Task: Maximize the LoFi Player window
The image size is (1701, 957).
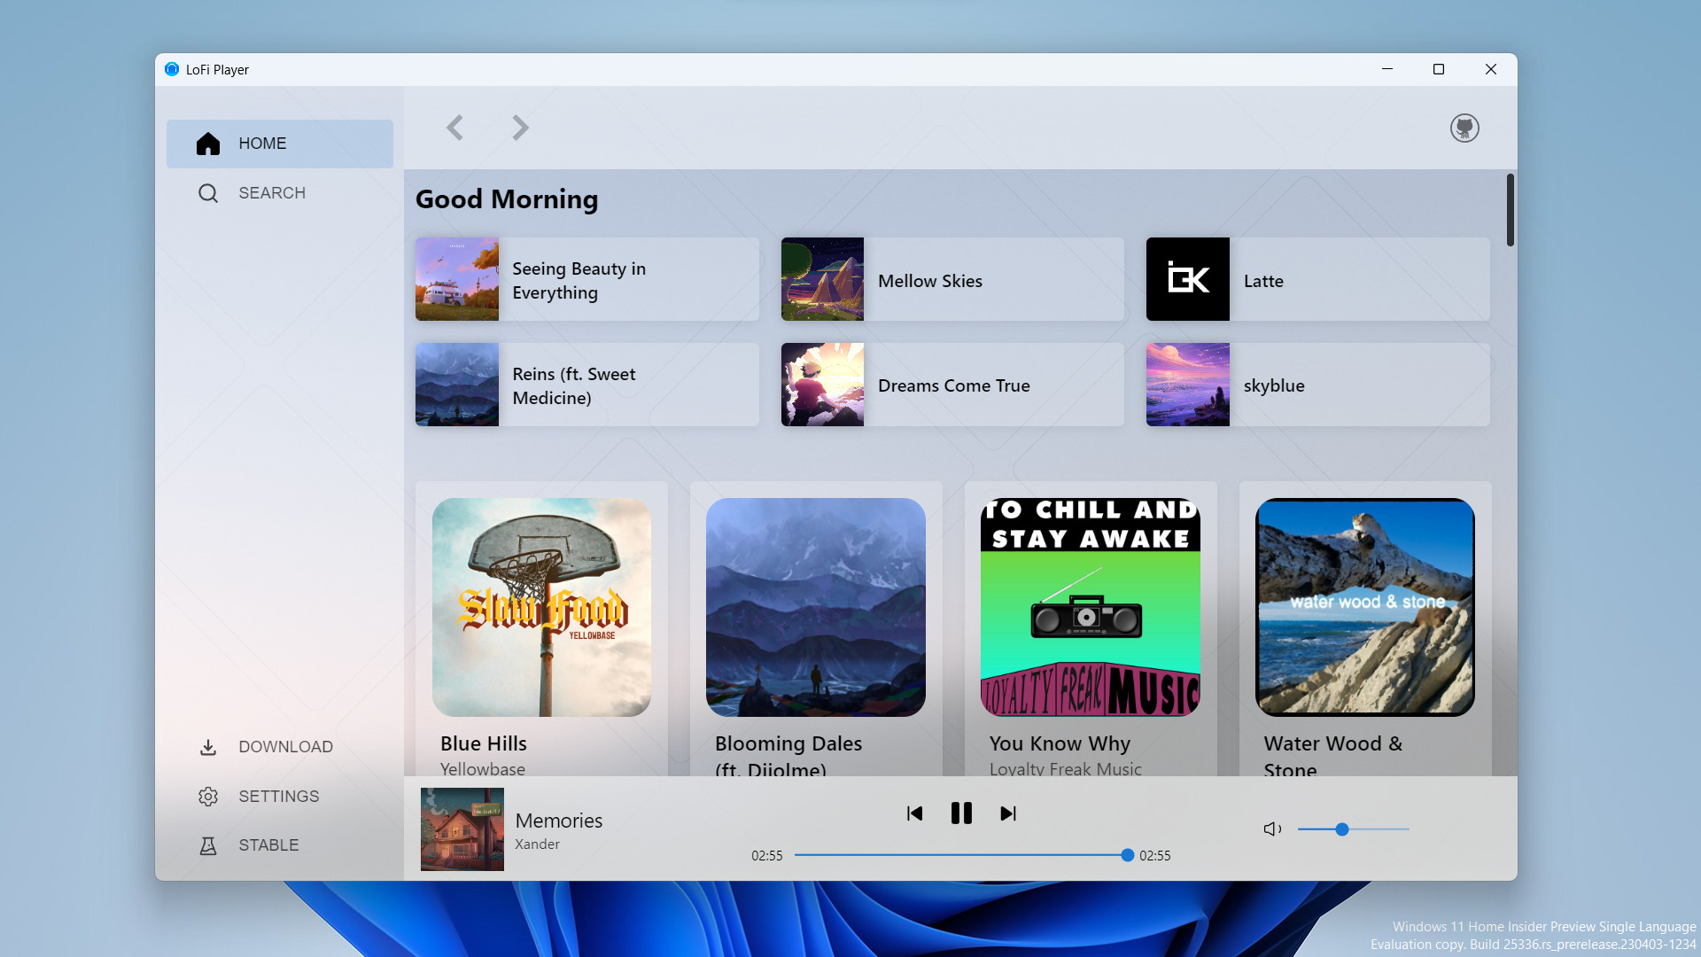Action: (1439, 69)
